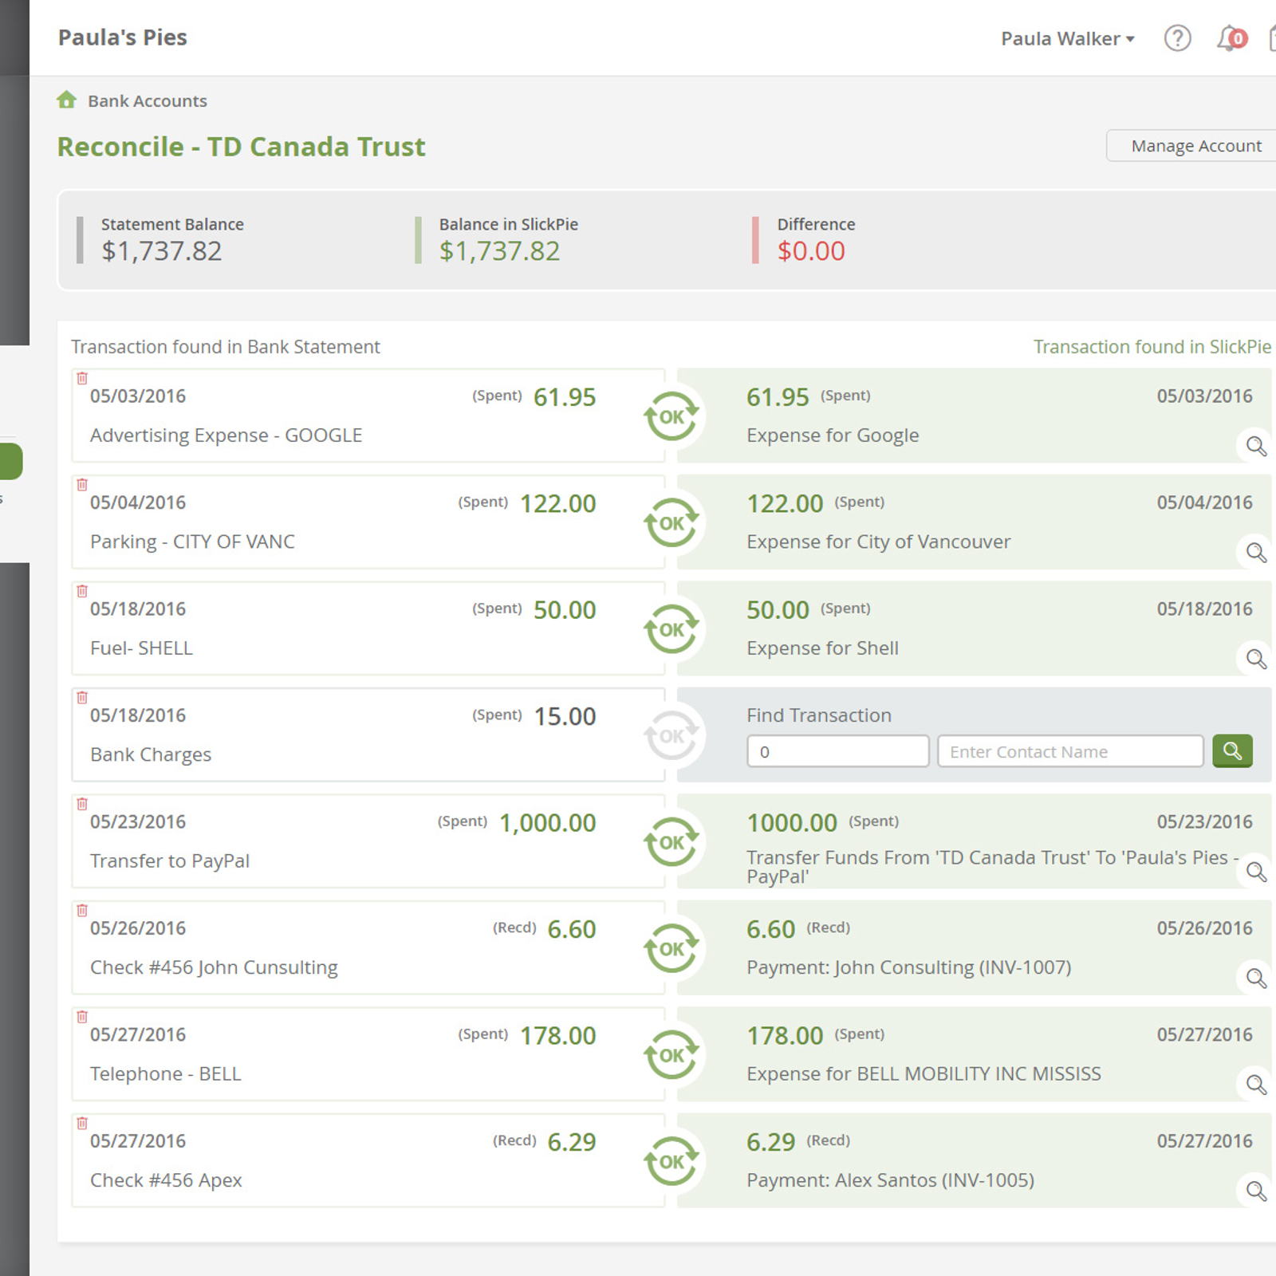The height and width of the screenshot is (1276, 1276).
Task: Open the help question mark icon
Action: (x=1177, y=38)
